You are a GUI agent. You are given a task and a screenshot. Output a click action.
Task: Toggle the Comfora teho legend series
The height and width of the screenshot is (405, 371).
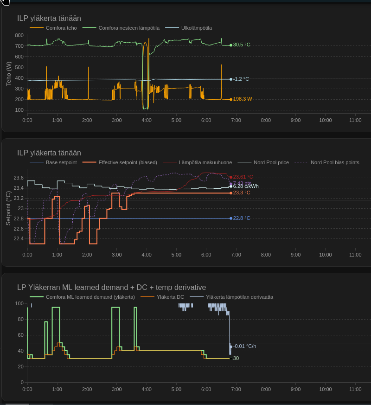pos(61,28)
